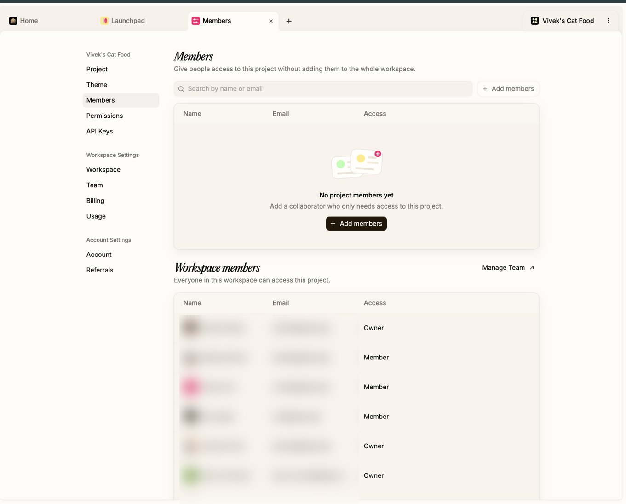Click the Home tab icon
This screenshot has width=626, height=504.
click(13, 21)
